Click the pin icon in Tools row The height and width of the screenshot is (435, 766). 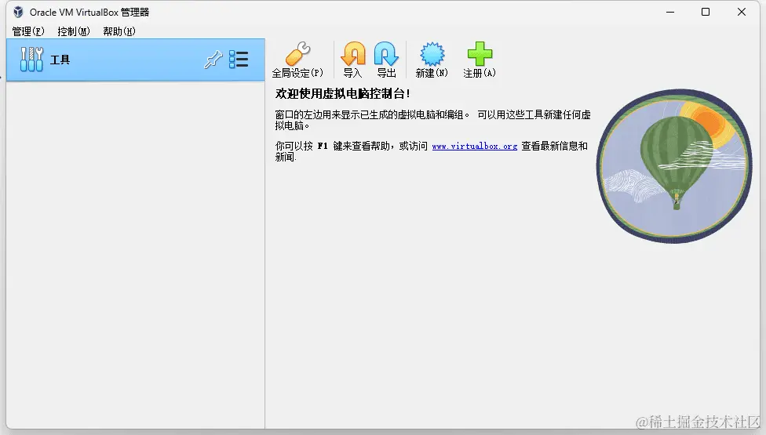[x=213, y=60]
